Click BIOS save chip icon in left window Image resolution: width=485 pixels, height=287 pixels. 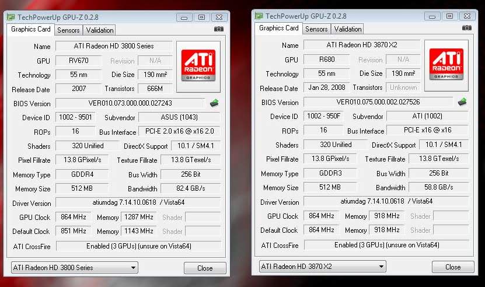click(214, 103)
